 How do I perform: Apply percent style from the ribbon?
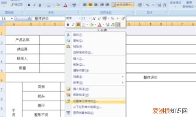(147, 5)
